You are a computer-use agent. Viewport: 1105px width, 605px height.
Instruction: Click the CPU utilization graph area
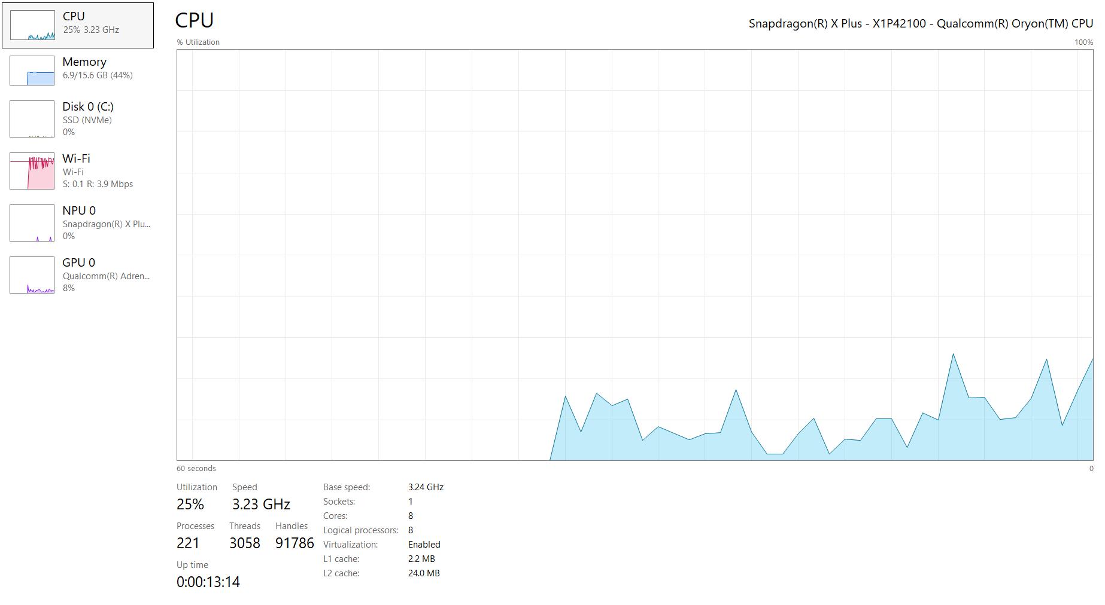(x=635, y=255)
